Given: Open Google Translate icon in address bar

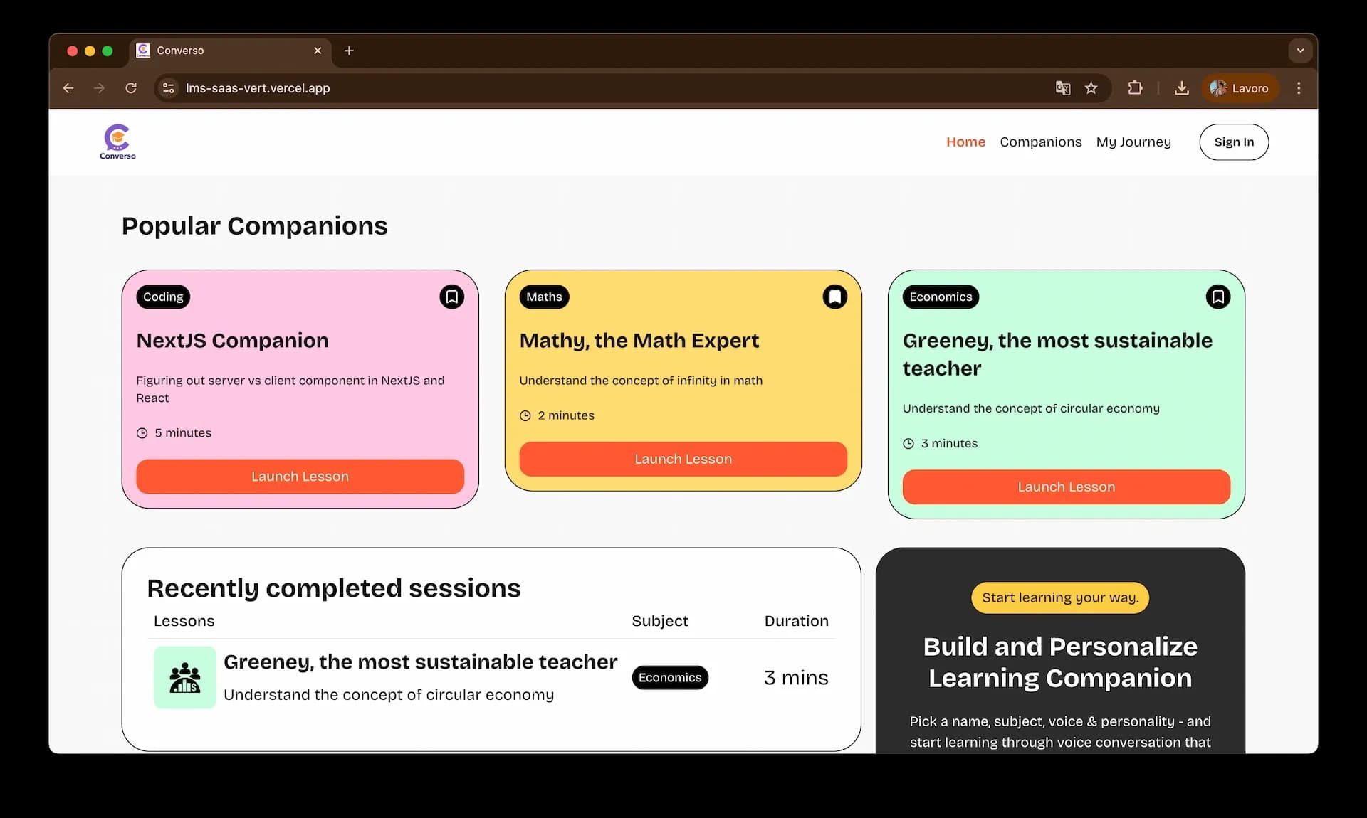Looking at the screenshot, I should click(1062, 88).
